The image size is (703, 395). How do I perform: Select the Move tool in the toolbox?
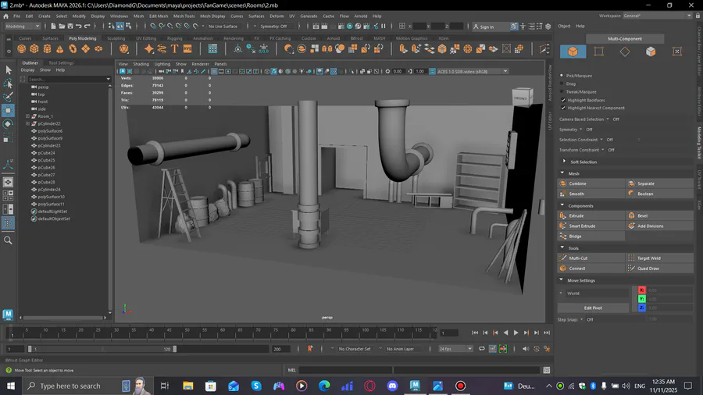pyautogui.click(x=8, y=110)
